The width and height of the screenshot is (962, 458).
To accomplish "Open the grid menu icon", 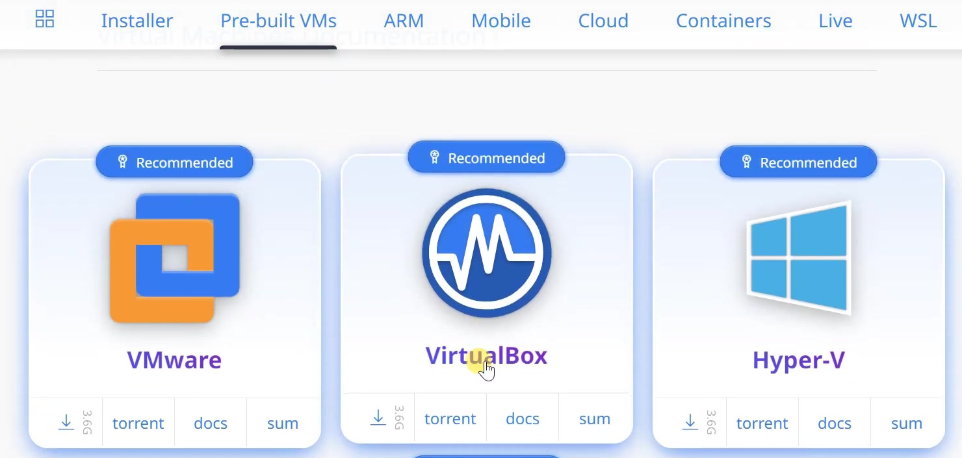I will (x=45, y=19).
